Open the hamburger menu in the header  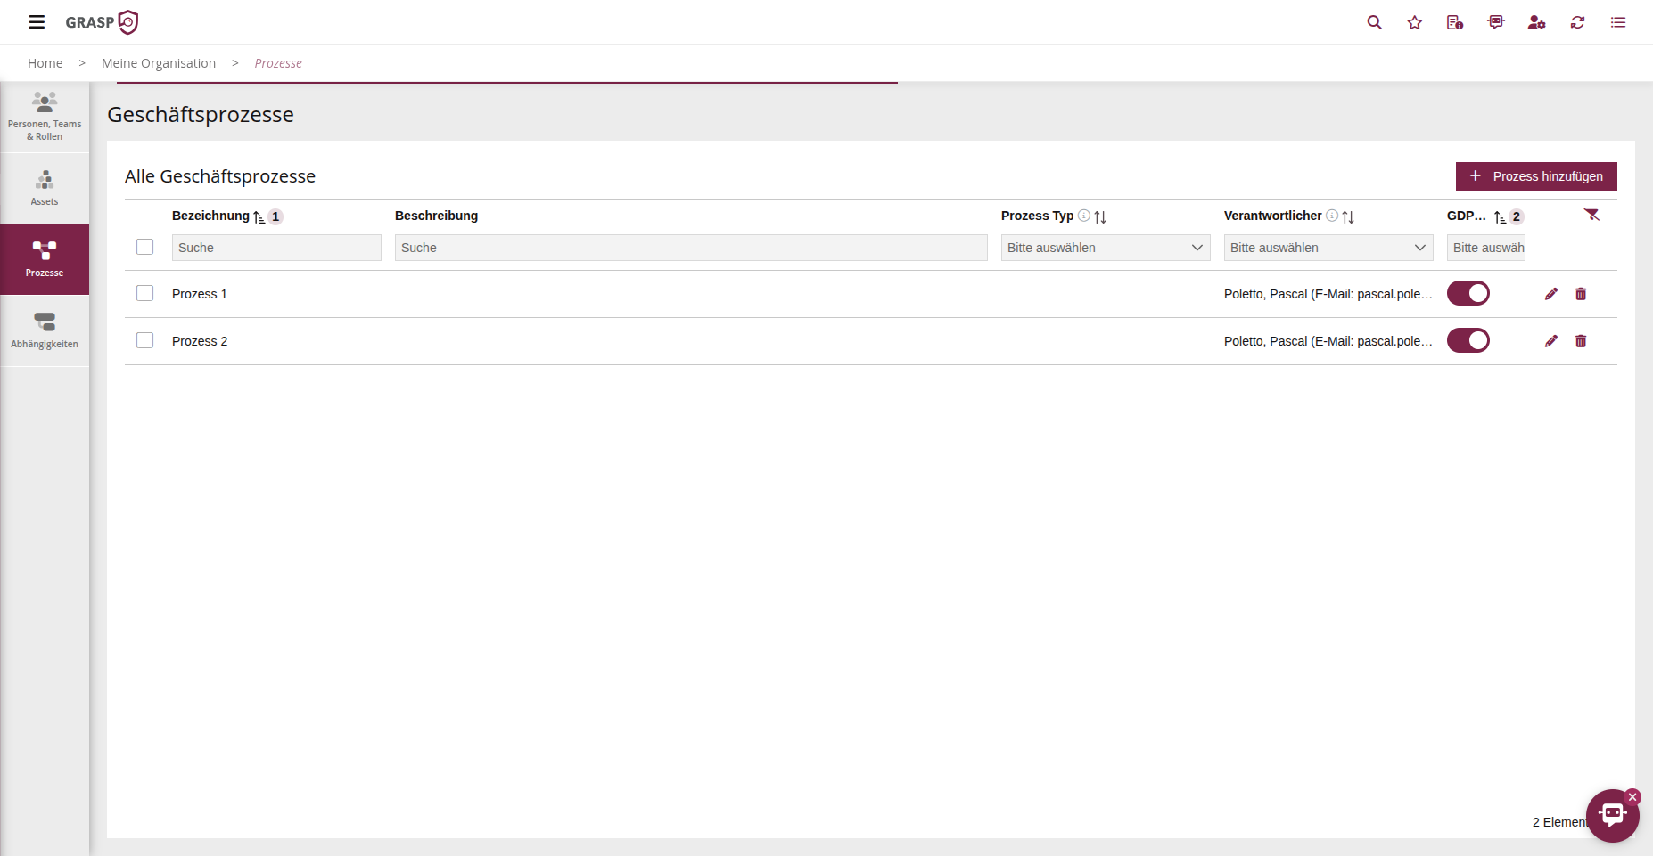pyautogui.click(x=37, y=22)
